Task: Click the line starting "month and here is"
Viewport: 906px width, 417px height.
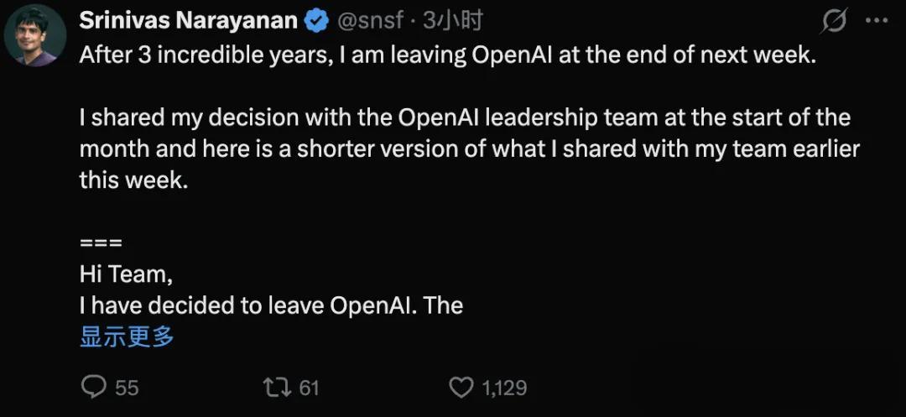Action: [469, 149]
